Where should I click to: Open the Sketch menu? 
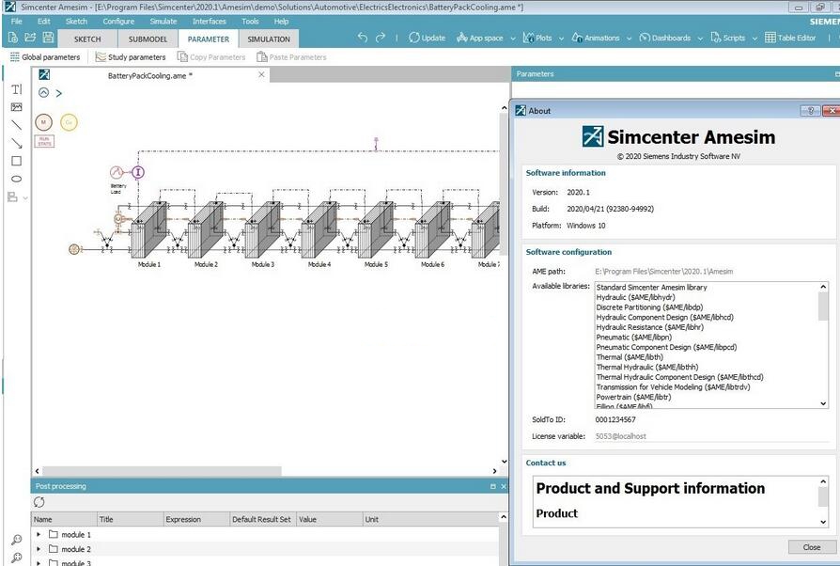76,22
